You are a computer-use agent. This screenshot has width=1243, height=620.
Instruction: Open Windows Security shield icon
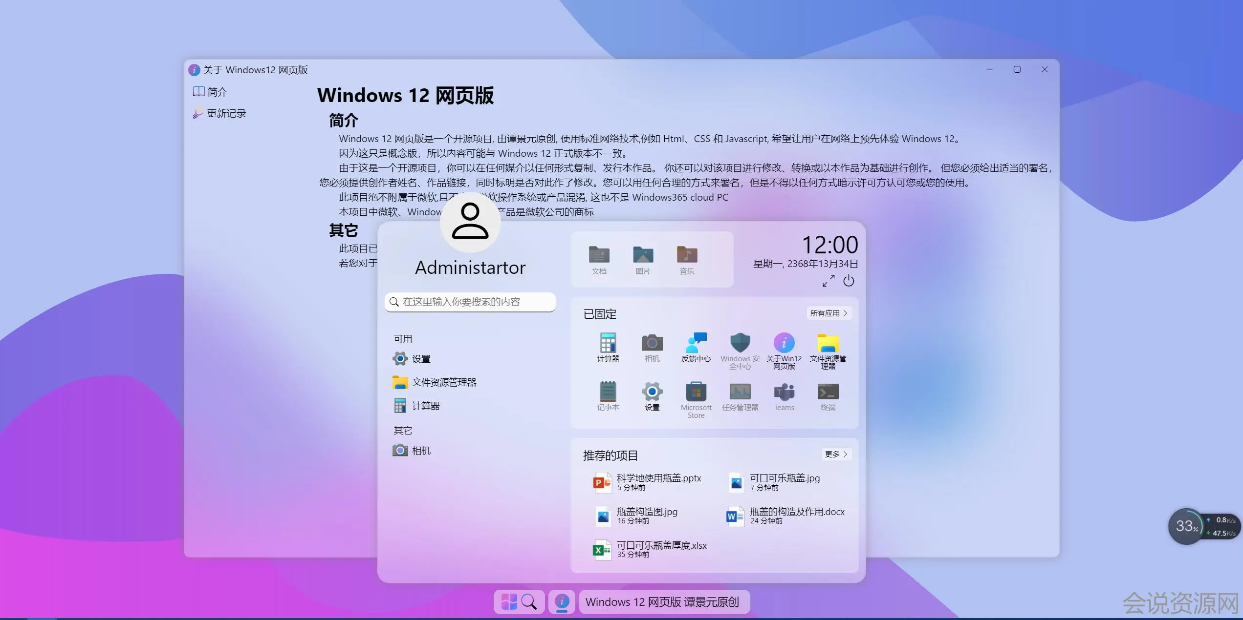pos(740,343)
